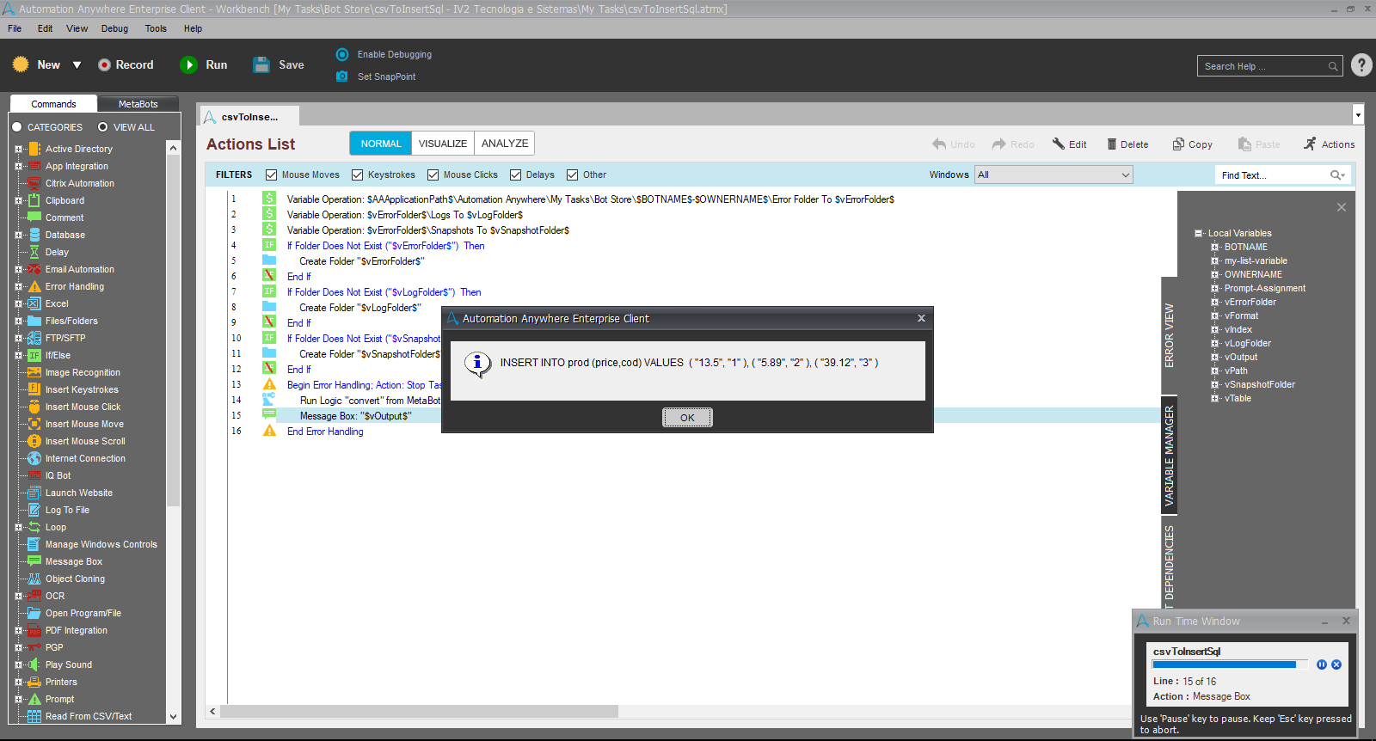Click the Set SnapPoint camera icon
Viewport: 1376px width, 741px height.
[341, 77]
